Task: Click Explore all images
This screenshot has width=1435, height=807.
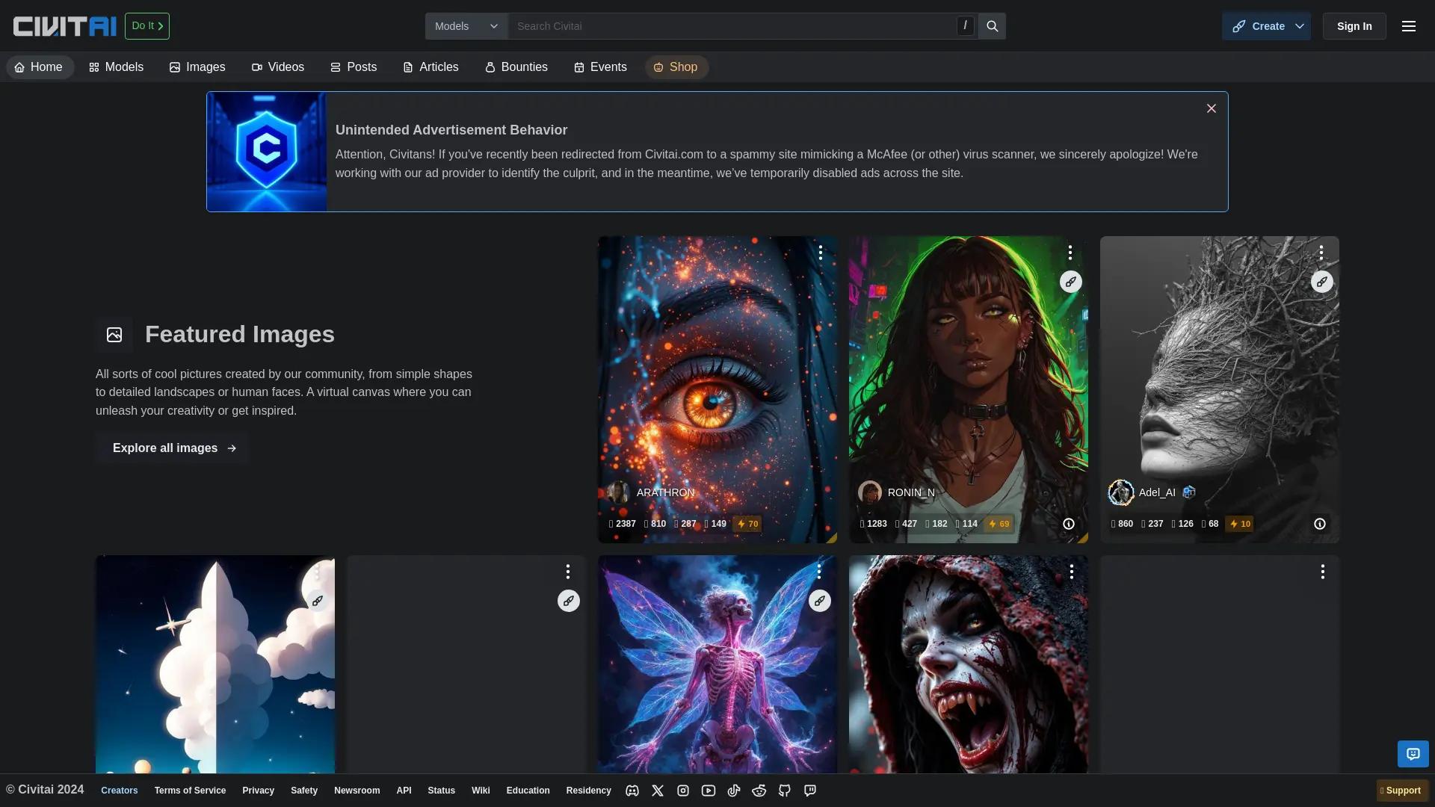Action: 171,448
